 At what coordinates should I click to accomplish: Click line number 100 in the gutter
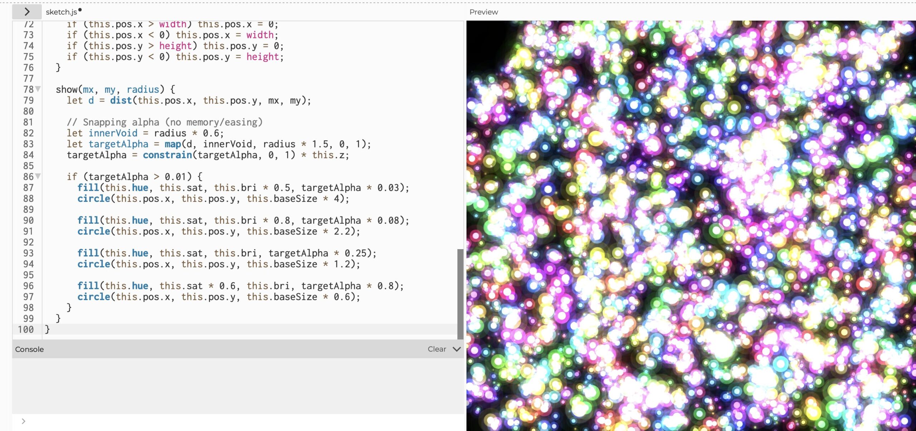pos(26,329)
